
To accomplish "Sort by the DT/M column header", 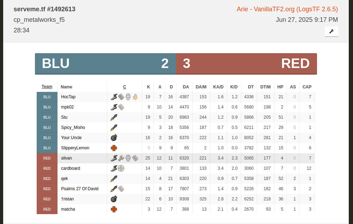I will coord(266,87).
